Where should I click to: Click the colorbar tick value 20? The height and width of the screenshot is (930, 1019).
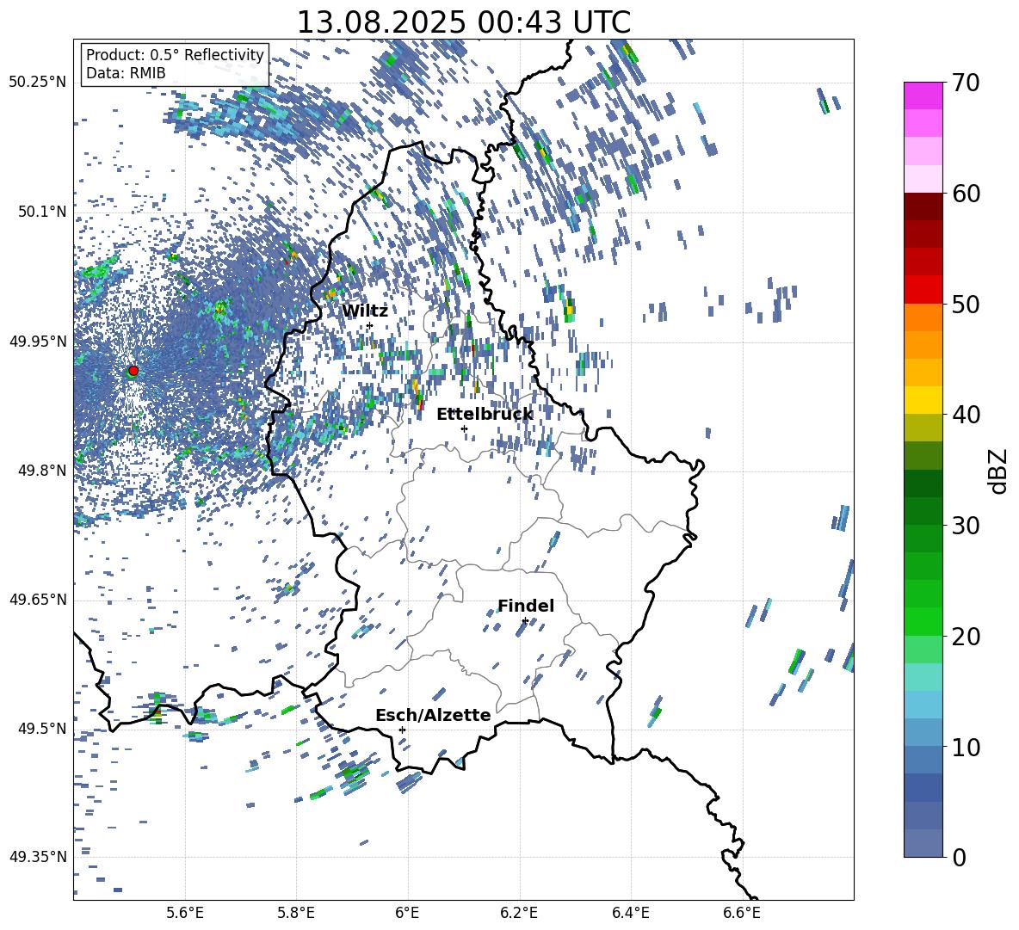click(966, 636)
